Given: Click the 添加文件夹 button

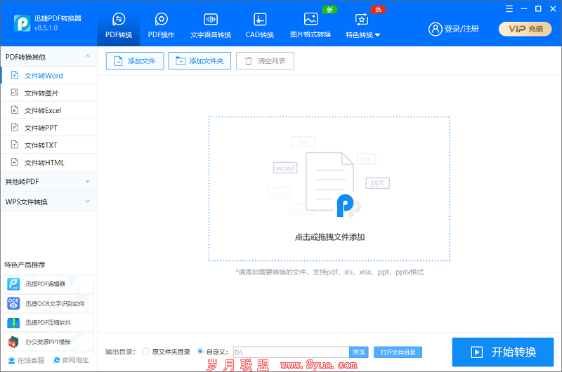Looking at the screenshot, I should 200,61.
